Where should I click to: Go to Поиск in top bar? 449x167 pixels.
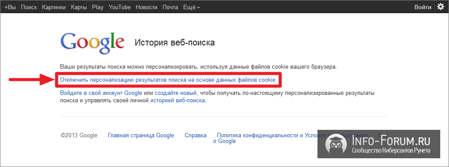coord(29,7)
